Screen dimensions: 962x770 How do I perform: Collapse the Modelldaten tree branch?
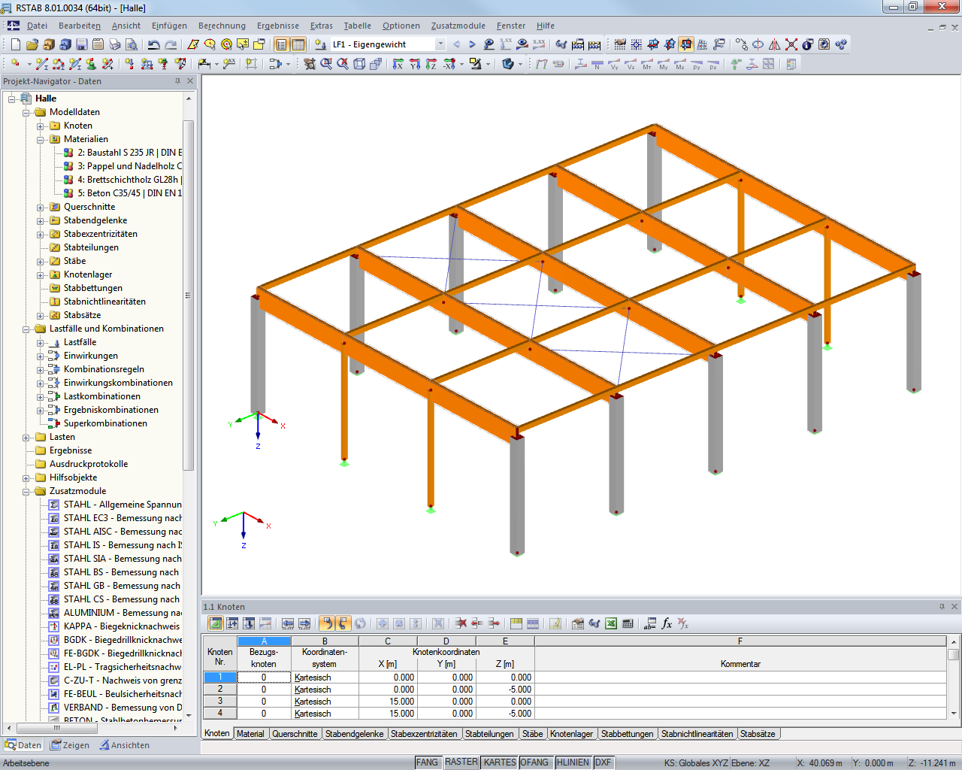pos(26,111)
